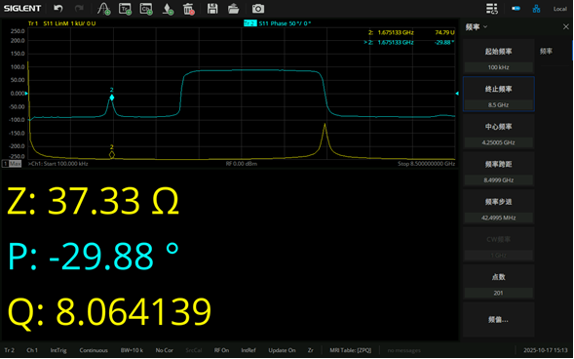The height and width of the screenshot is (359, 574).
Task: Add a new trace with Tr icon
Action: point(125,9)
